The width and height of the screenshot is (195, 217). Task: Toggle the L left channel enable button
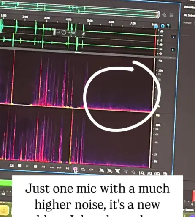(x=173, y=36)
